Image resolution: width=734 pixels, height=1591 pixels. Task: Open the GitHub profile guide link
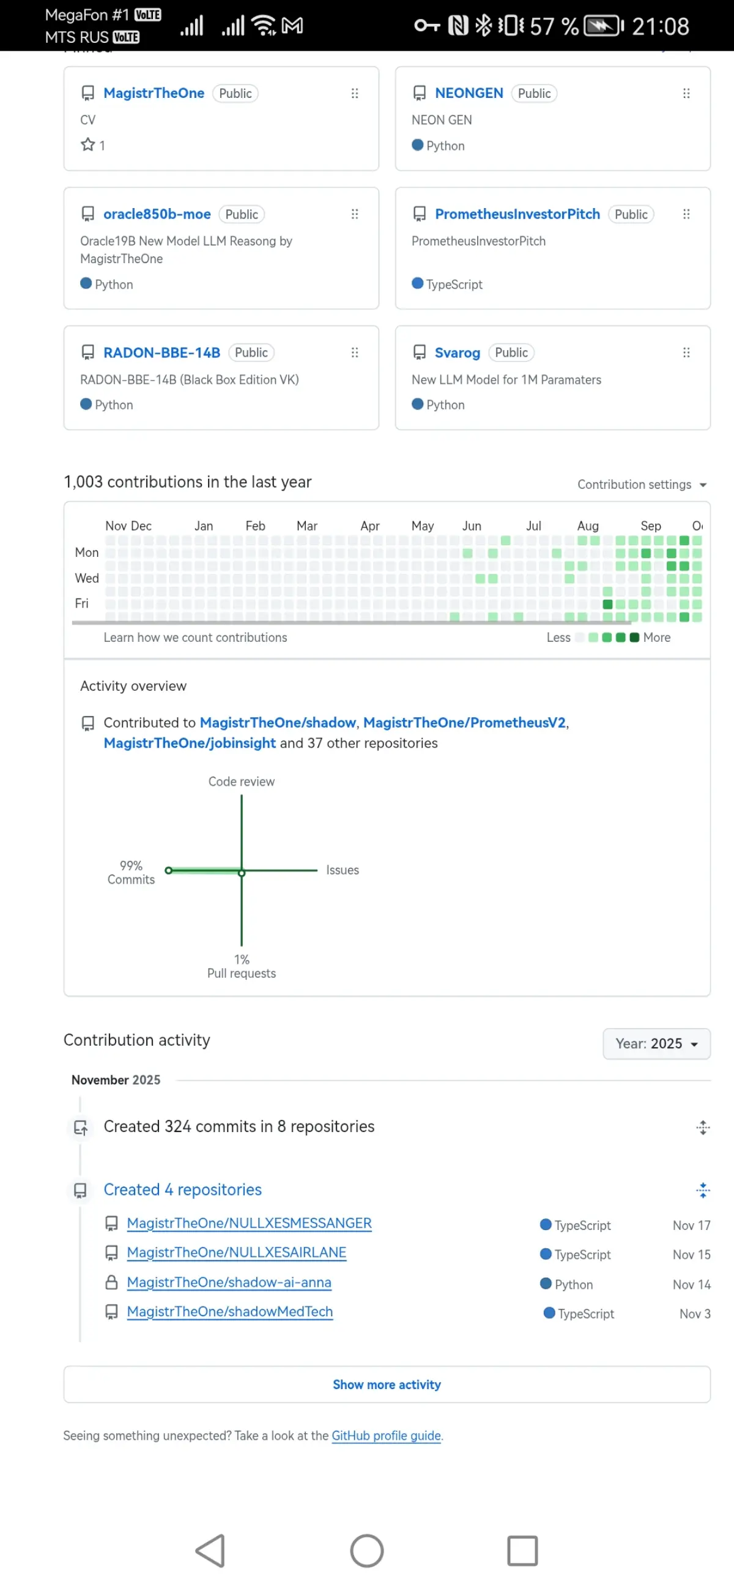[387, 1436]
